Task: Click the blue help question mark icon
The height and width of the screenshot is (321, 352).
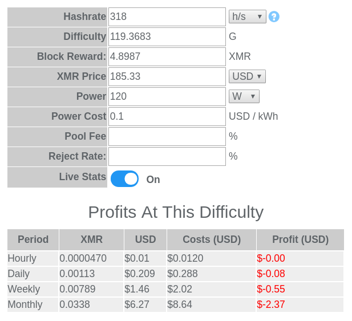Action: tap(274, 17)
